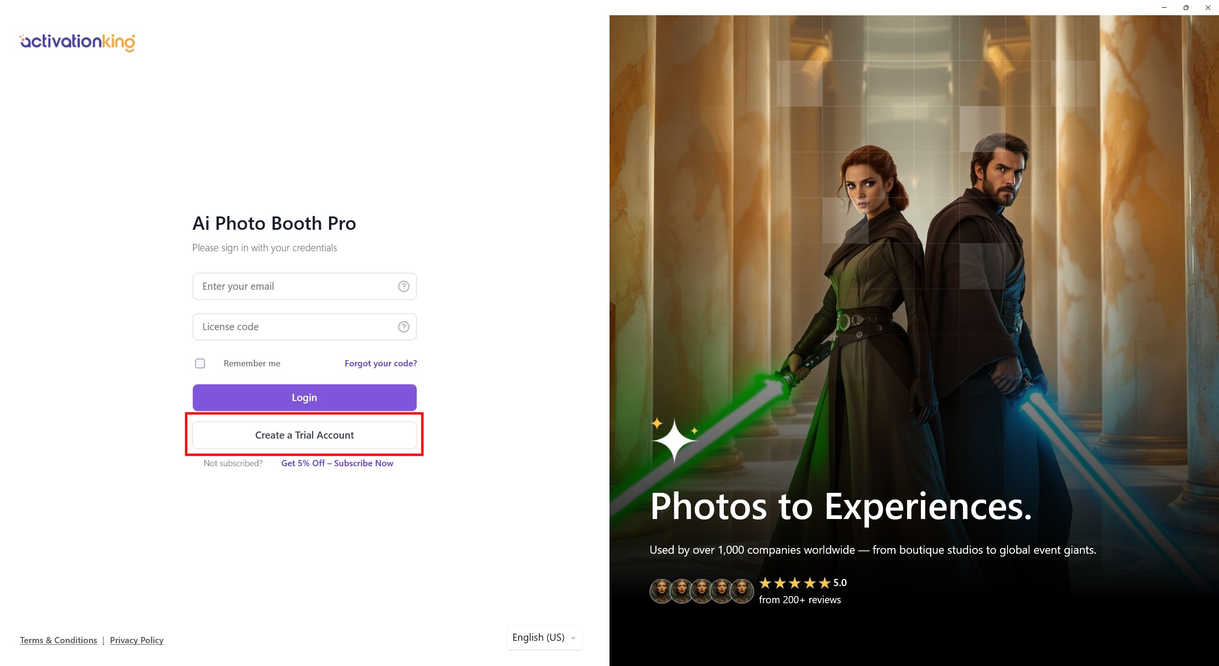Click the language dropdown chevron arrow

tap(573, 638)
